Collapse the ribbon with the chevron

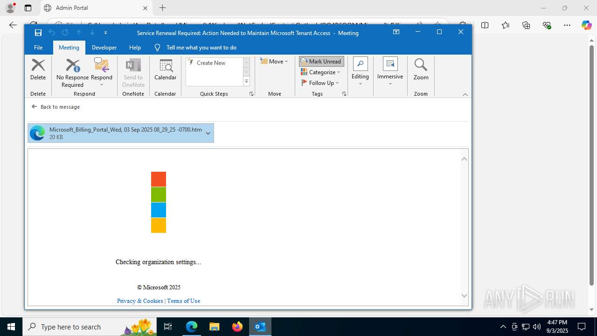pyautogui.click(x=465, y=94)
